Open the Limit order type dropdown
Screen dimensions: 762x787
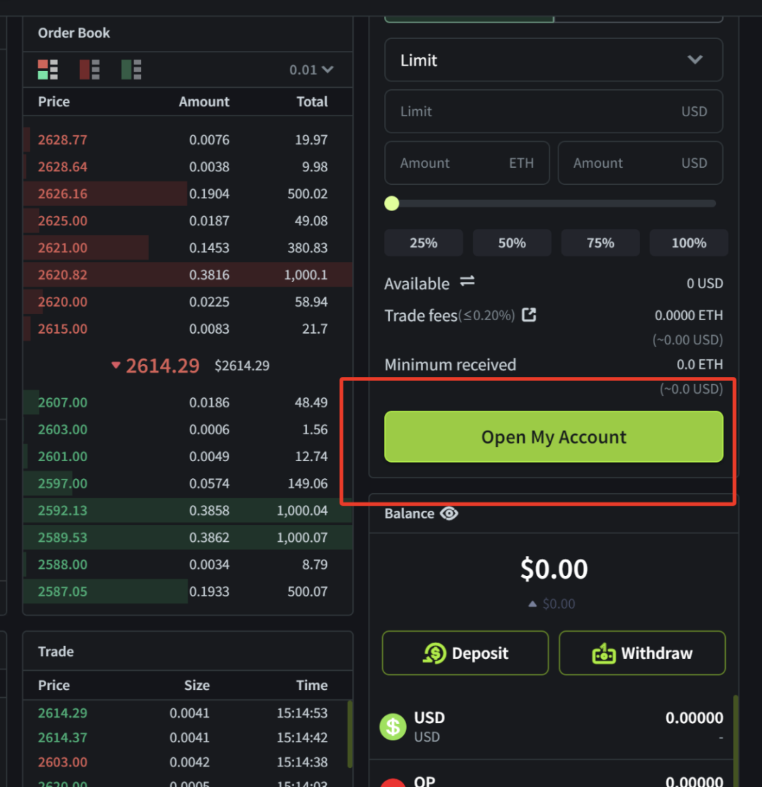(x=554, y=60)
